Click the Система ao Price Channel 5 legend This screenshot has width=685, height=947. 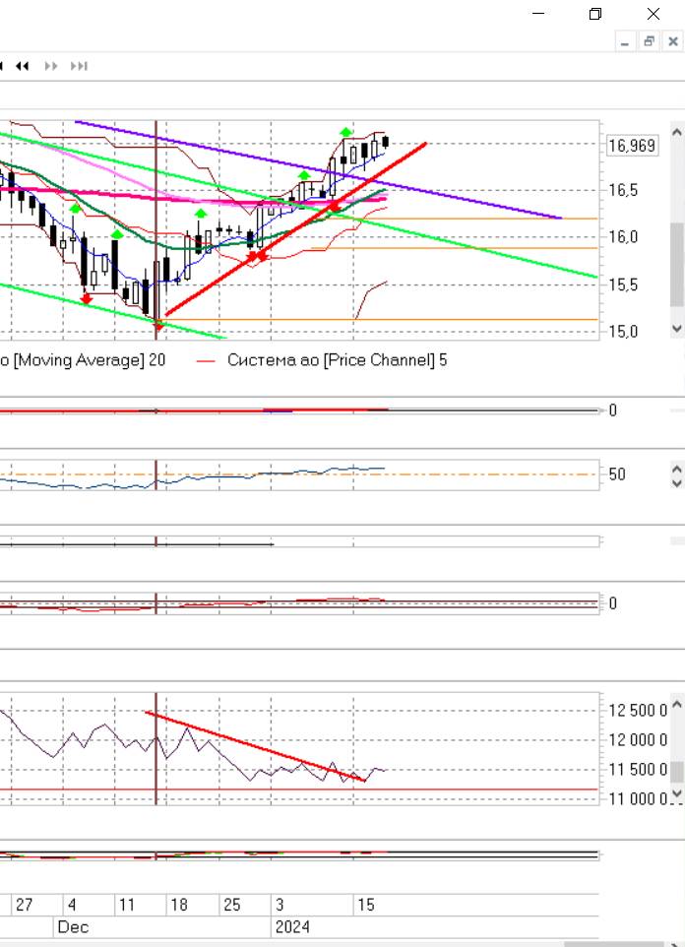pos(337,360)
